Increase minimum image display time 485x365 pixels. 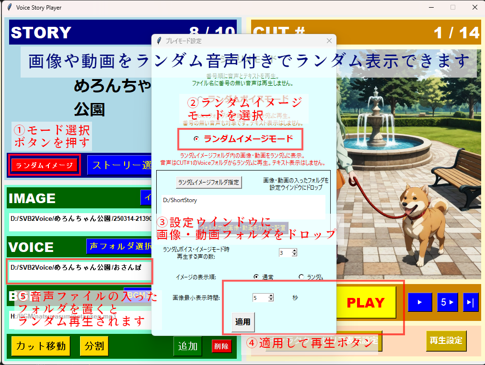point(271,296)
